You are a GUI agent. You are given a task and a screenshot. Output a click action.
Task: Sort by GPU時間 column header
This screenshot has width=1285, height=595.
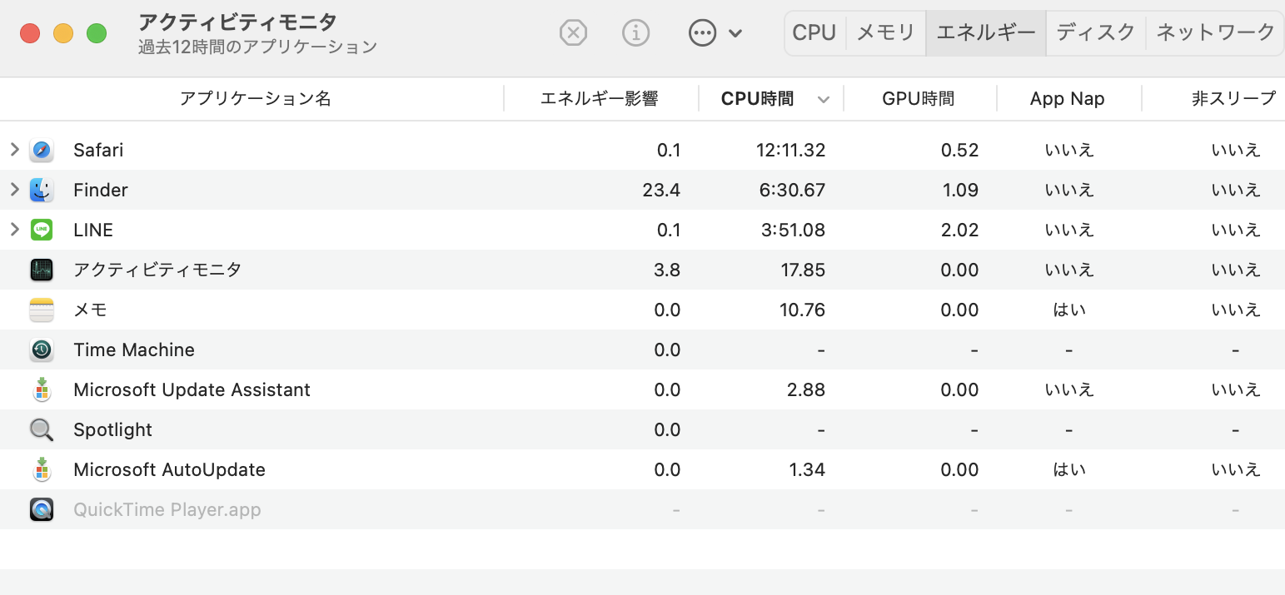pos(918,99)
